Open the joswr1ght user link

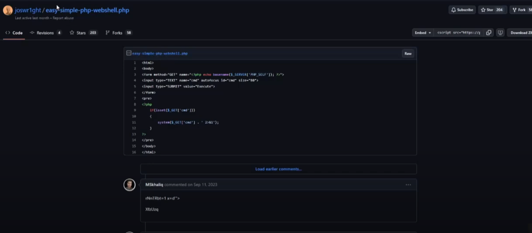click(27, 10)
